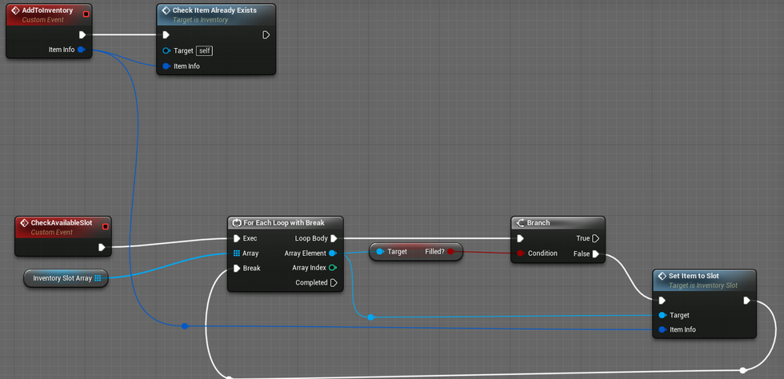
Task: Click the Branch node exec input pin
Action: (x=521, y=238)
